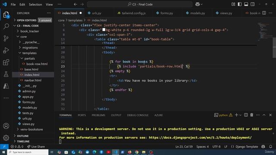The height and width of the screenshot is (155, 276).
Task: Open the View menu
Action: [x=49, y=4]
